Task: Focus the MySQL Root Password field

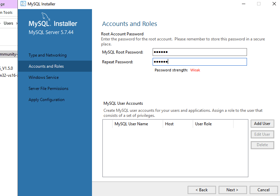Action: pyautogui.click(x=199, y=52)
